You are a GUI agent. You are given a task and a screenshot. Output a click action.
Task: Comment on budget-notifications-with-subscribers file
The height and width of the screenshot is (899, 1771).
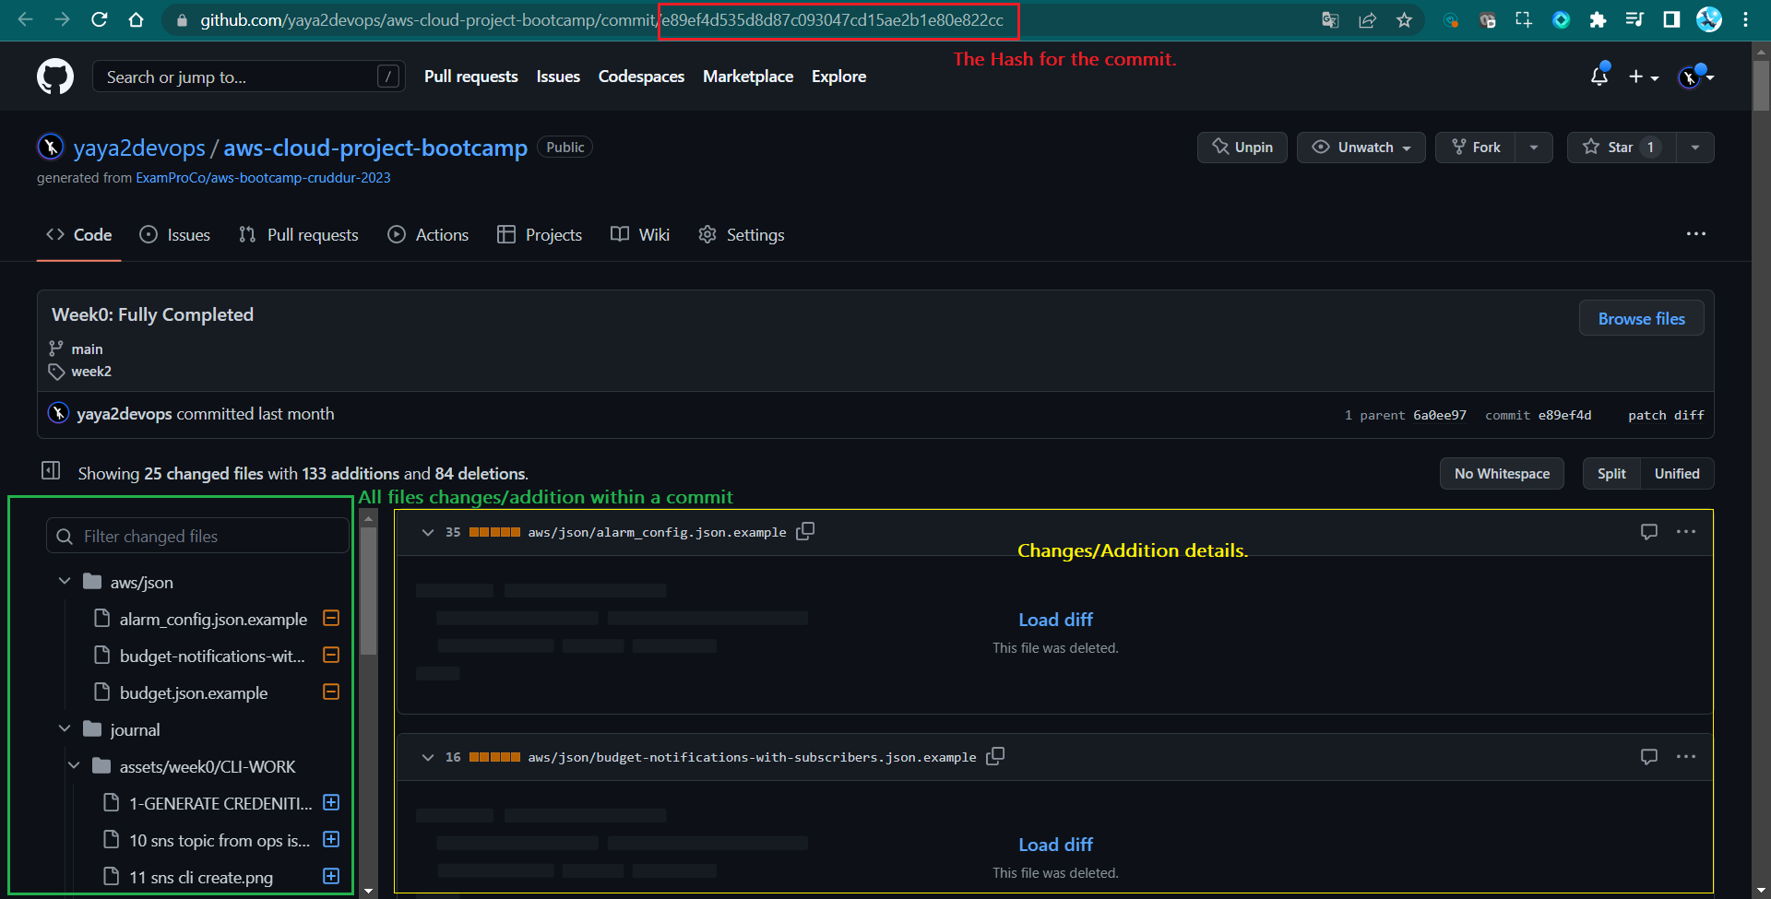point(1649,757)
